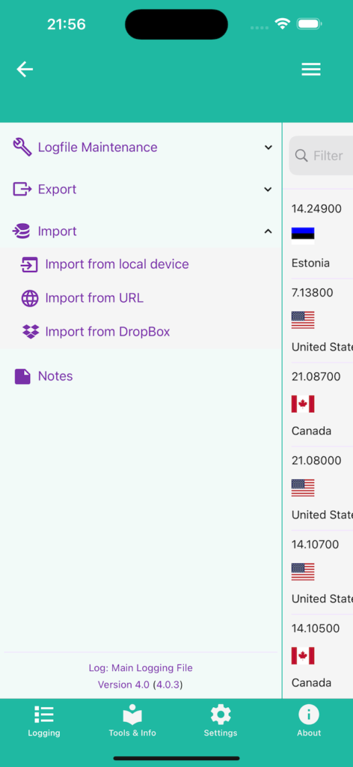Open the hamburger menu icon
Screen dimensions: 353x767
tap(310, 70)
